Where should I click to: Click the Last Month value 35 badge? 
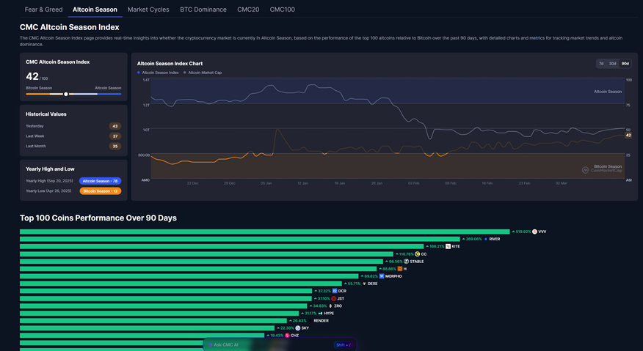[115, 147]
